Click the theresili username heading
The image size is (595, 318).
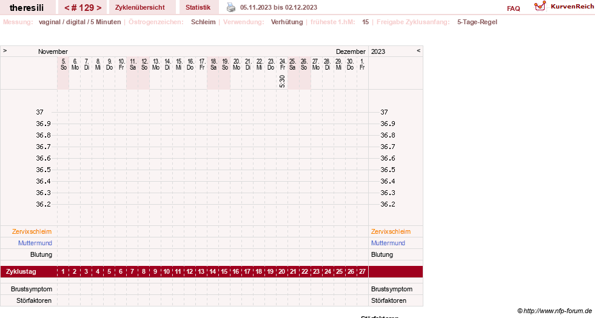[x=27, y=8]
